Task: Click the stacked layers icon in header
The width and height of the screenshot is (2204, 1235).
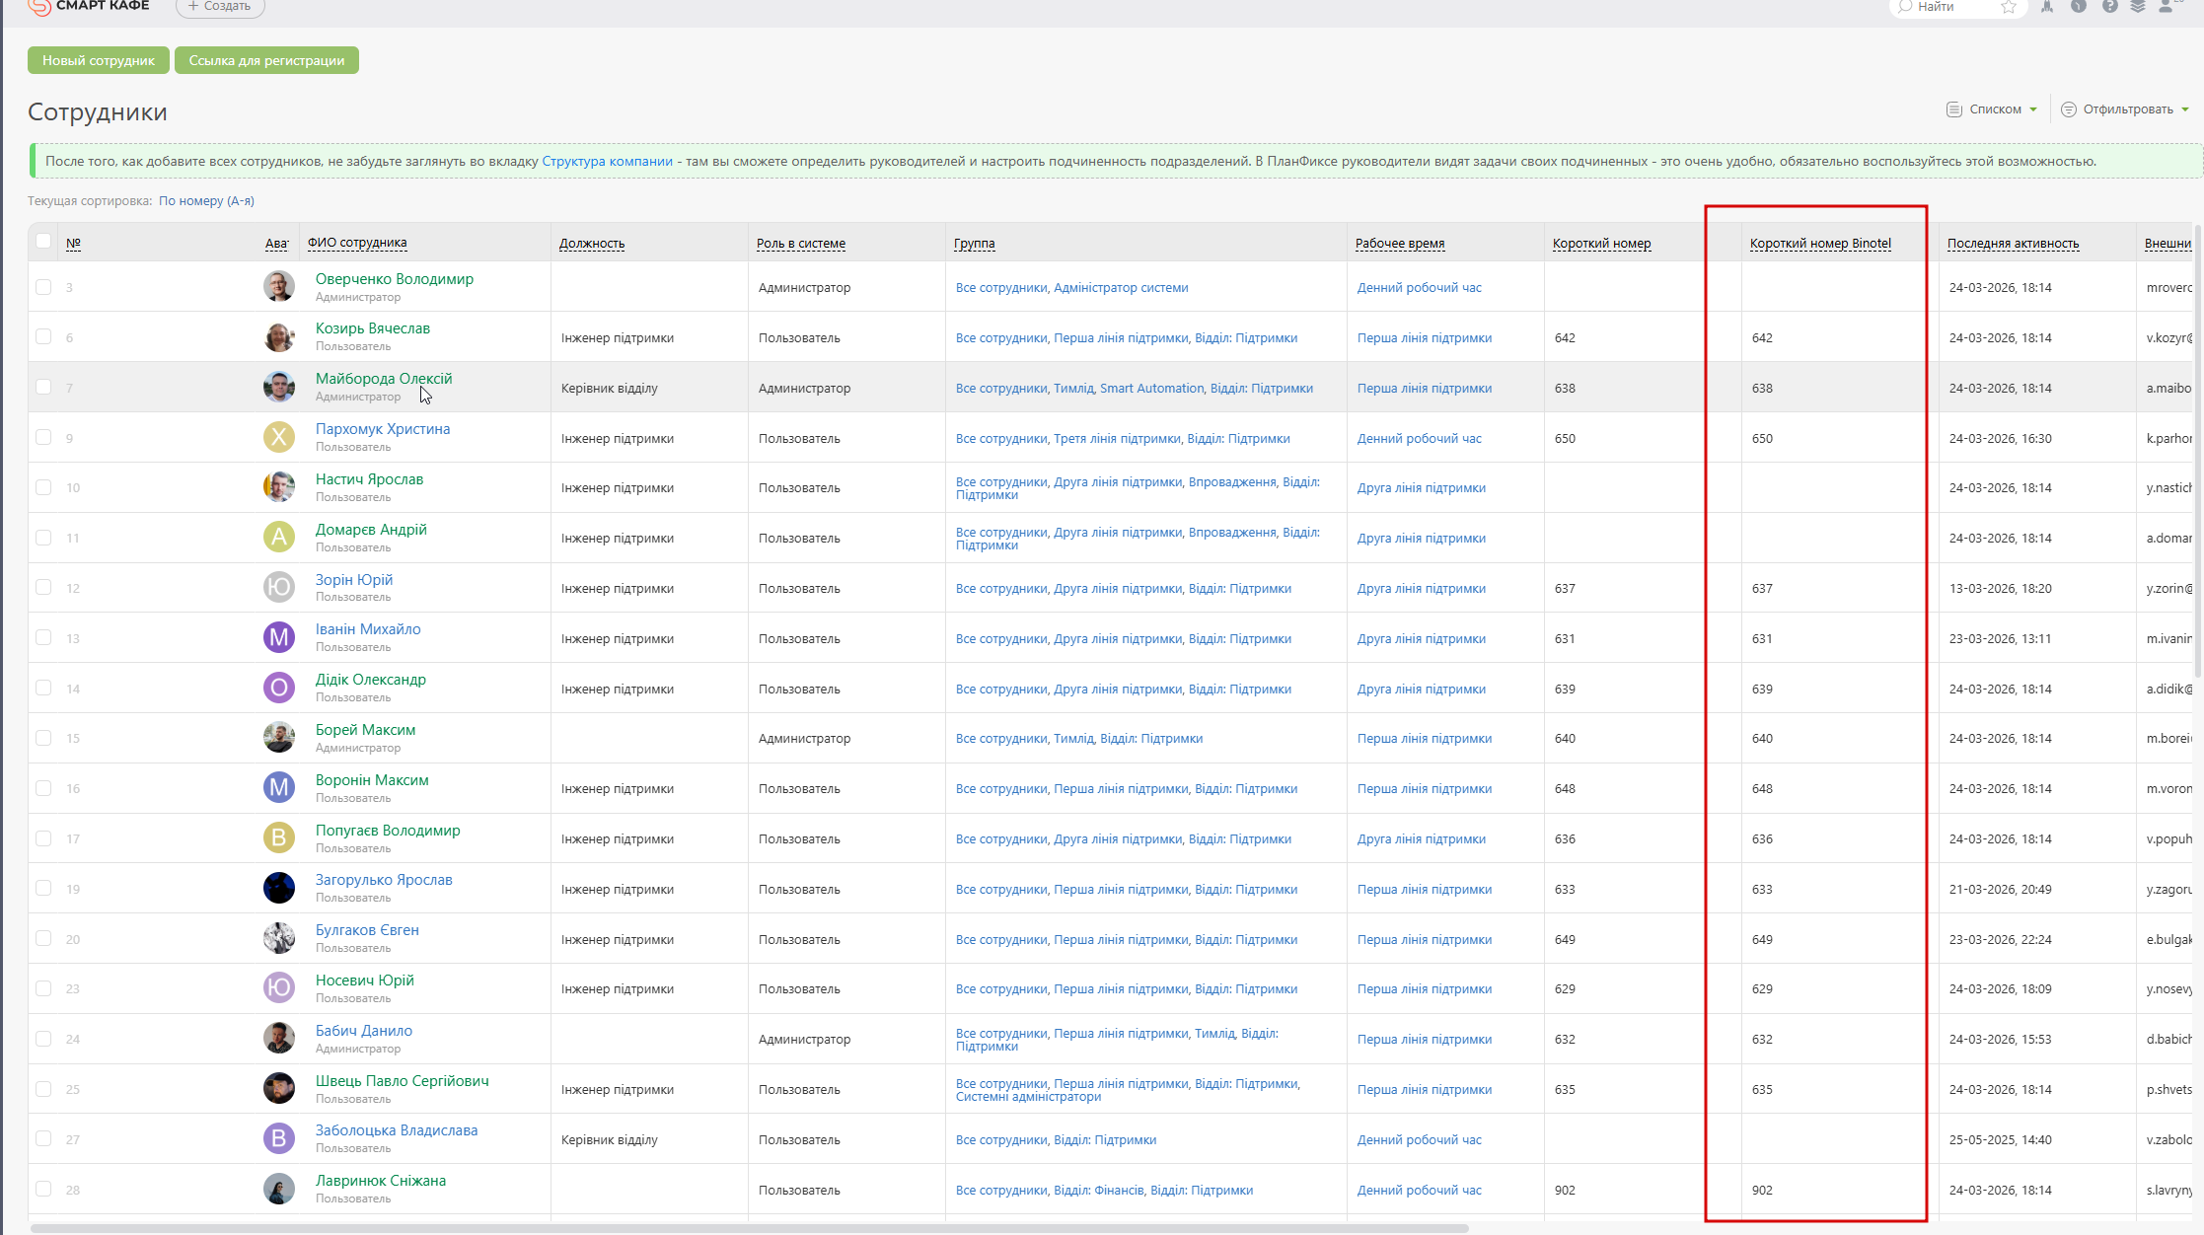Action: pos(2138,6)
